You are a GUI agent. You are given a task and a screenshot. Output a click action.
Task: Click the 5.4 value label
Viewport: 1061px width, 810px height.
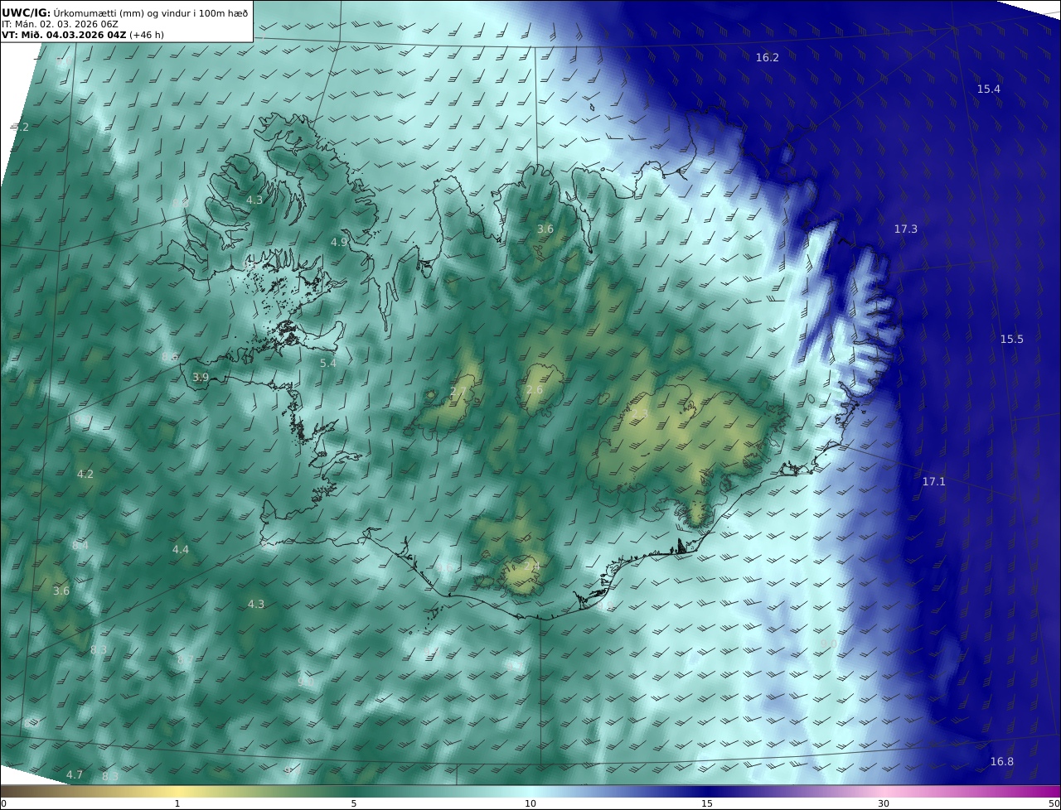tap(328, 364)
